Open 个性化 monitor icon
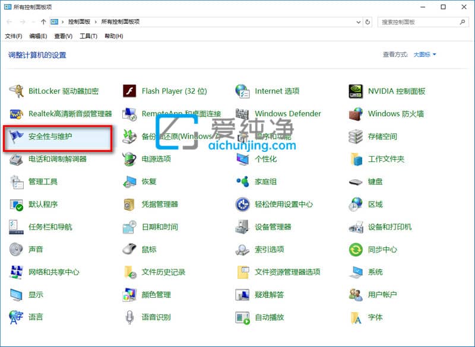The height and width of the screenshot is (347, 475). 243,159
